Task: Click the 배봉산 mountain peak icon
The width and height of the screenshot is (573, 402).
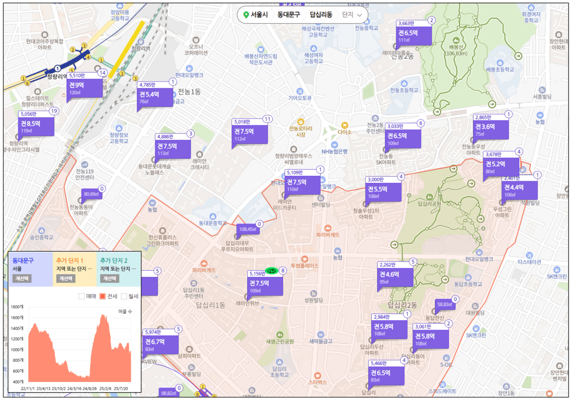Action: 456,40
